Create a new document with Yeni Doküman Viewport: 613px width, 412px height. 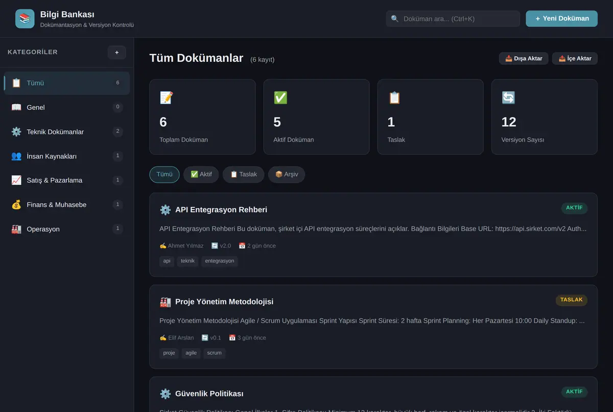(561, 18)
